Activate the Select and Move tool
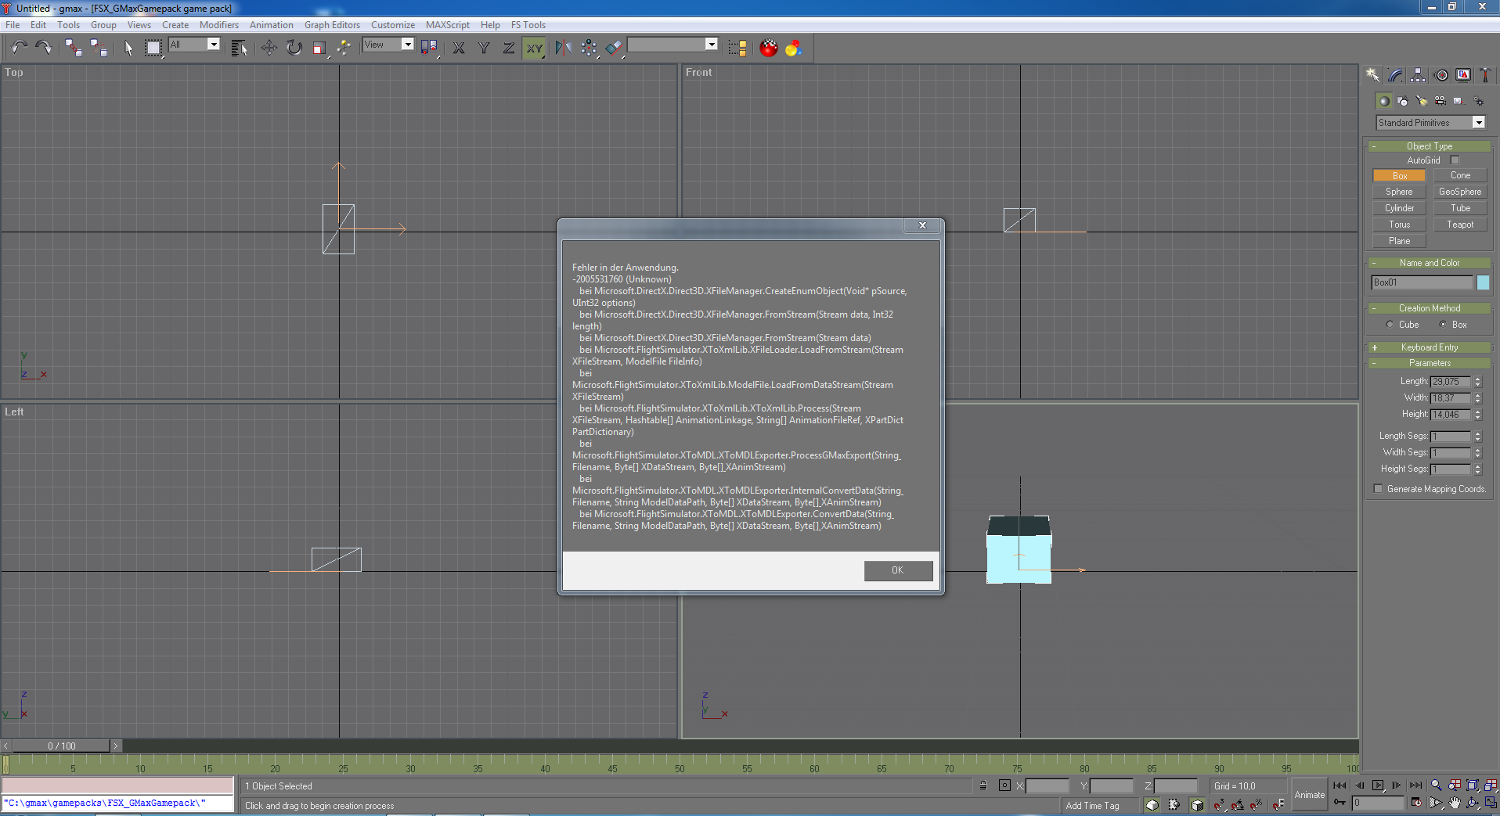The image size is (1500, 816). tap(269, 48)
